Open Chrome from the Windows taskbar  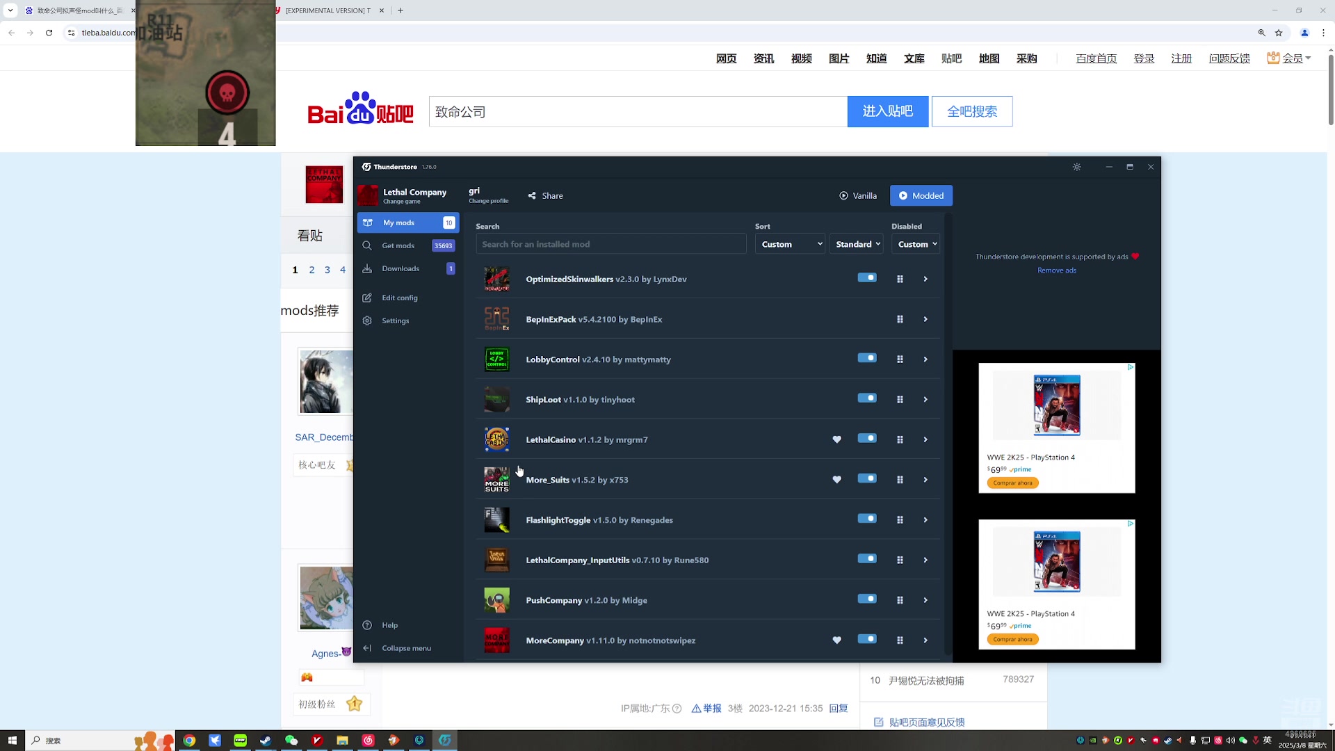coord(189,741)
